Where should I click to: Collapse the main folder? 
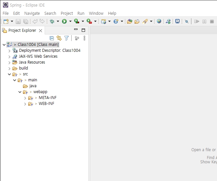pos(14,80)
